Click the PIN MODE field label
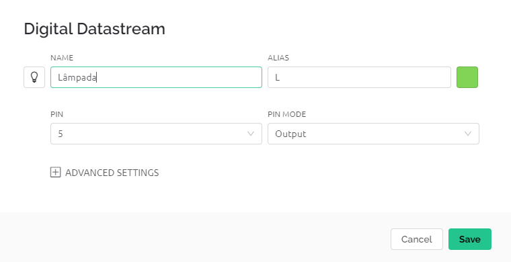Screen dimensions: 511x262 287,114
